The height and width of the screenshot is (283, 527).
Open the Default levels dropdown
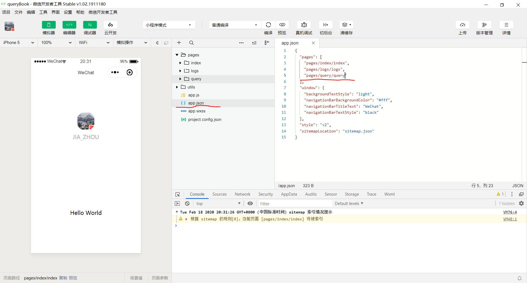(349, 204)
